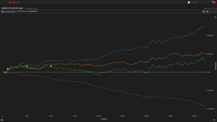Open the ShulleR221 player selector
The image size is (217, 122).
tap(16, 2)
